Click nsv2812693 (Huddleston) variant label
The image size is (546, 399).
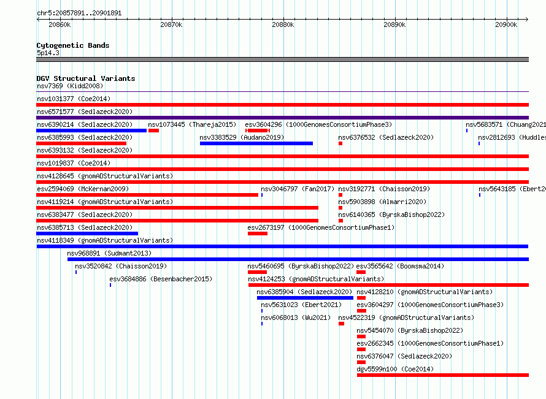tap(512, 137)
